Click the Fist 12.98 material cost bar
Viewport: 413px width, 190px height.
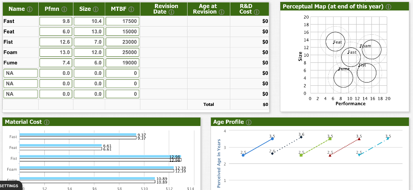[x=100, y=157]
